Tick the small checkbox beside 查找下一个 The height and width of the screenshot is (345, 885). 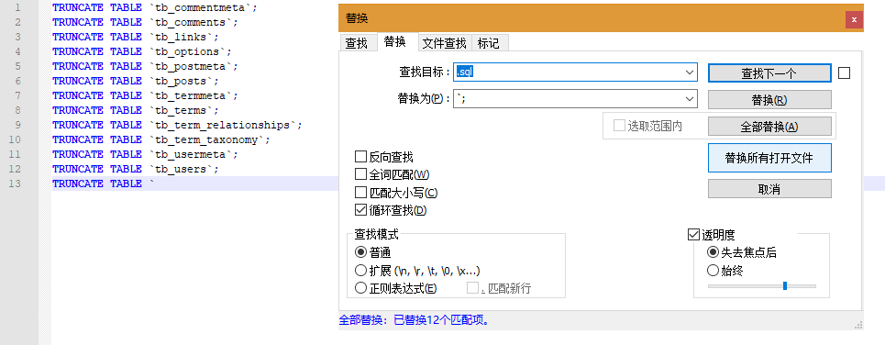point(844,72)
